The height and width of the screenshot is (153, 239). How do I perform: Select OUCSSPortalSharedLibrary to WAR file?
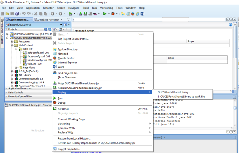tap(182, 97)
